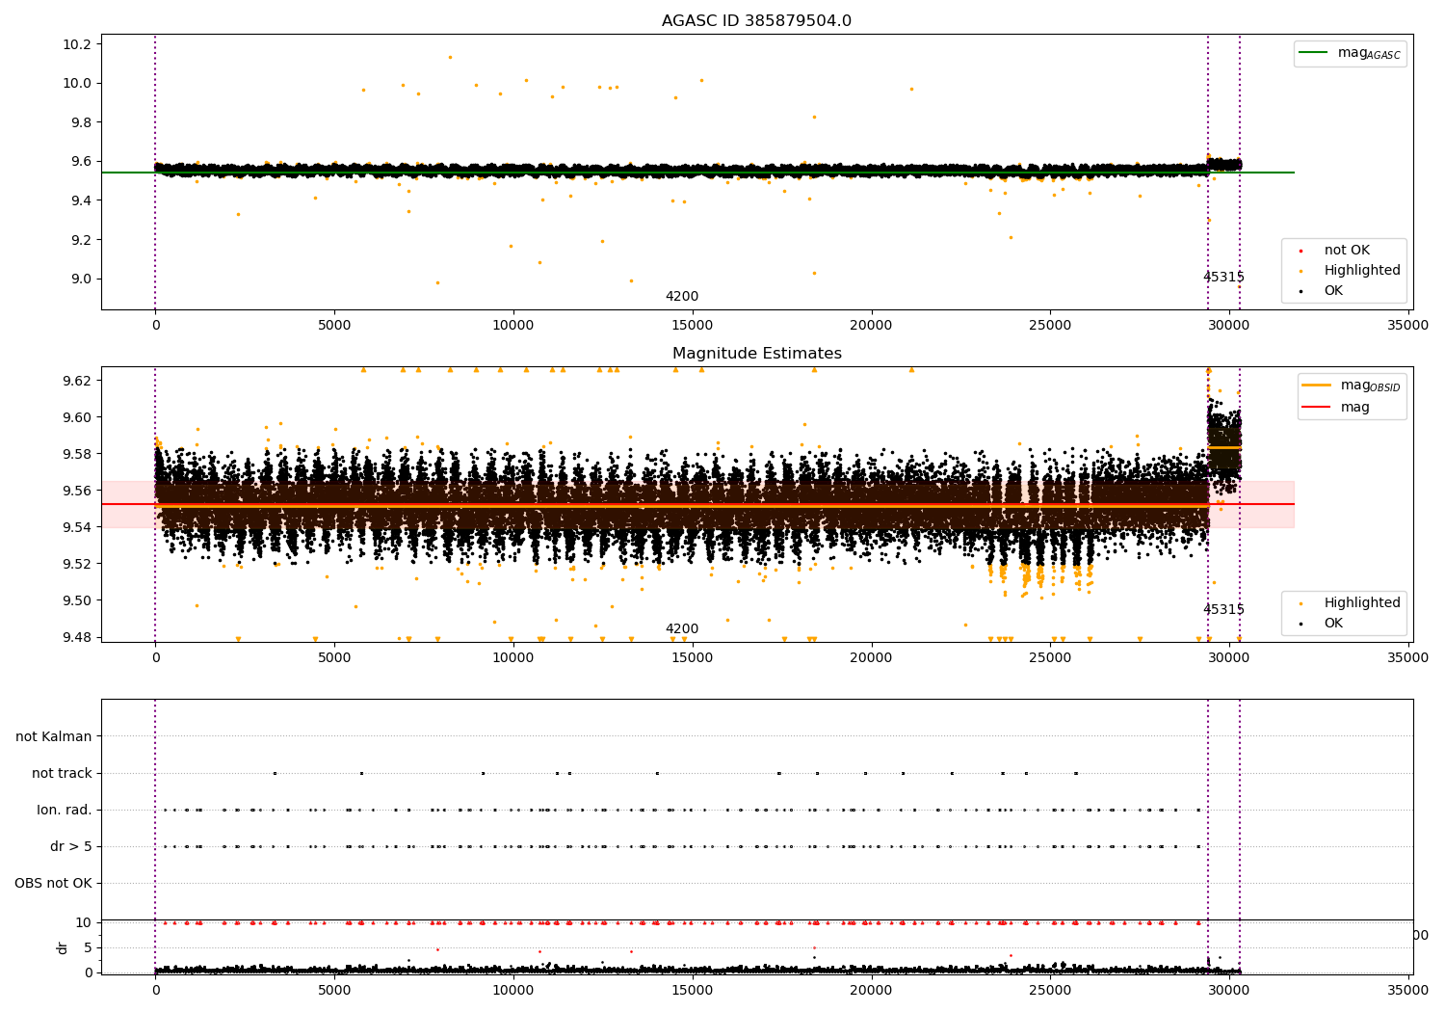This screenshot has width=1445, height=1012.
Task: Click the 9.52 y-axis tick of the middle plot
Action: tap(77, 564)
